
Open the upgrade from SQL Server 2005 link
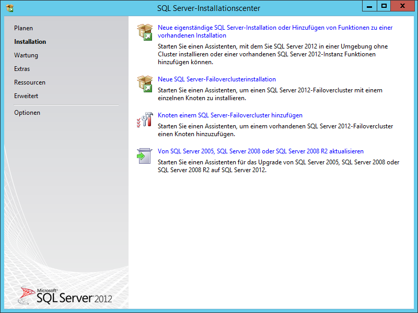261,151
